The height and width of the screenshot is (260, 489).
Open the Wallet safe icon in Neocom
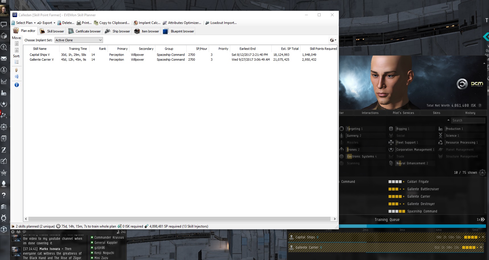(4, 138)
